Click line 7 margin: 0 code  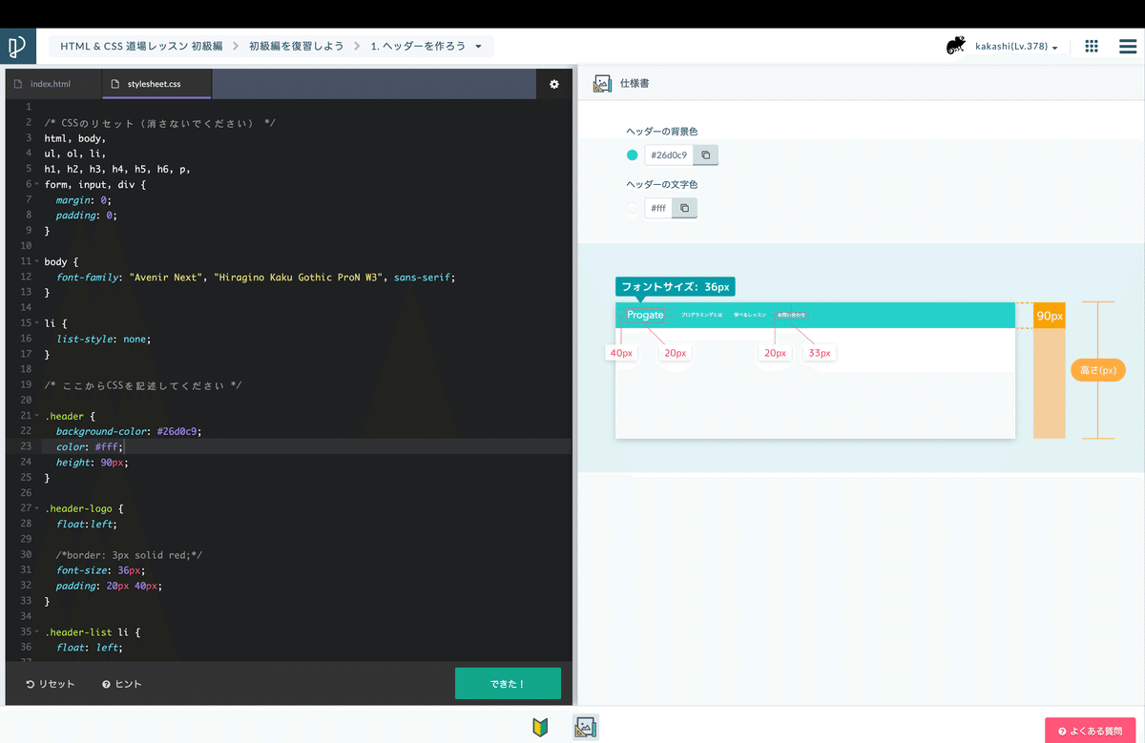pos(84,200)
